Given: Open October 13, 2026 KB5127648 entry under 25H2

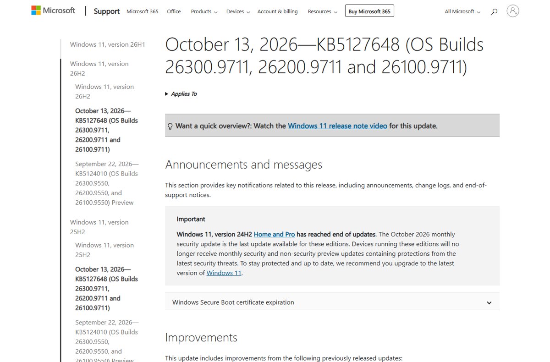Looking at the screenshot, I should tap(107, 289).
